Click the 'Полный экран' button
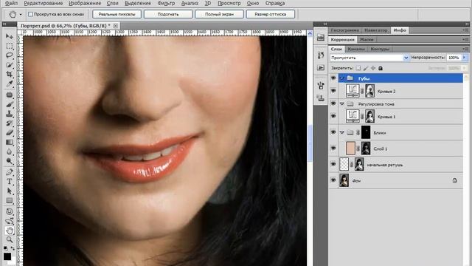472x266 pixels. pyautogui.click(x=219, y=14)
